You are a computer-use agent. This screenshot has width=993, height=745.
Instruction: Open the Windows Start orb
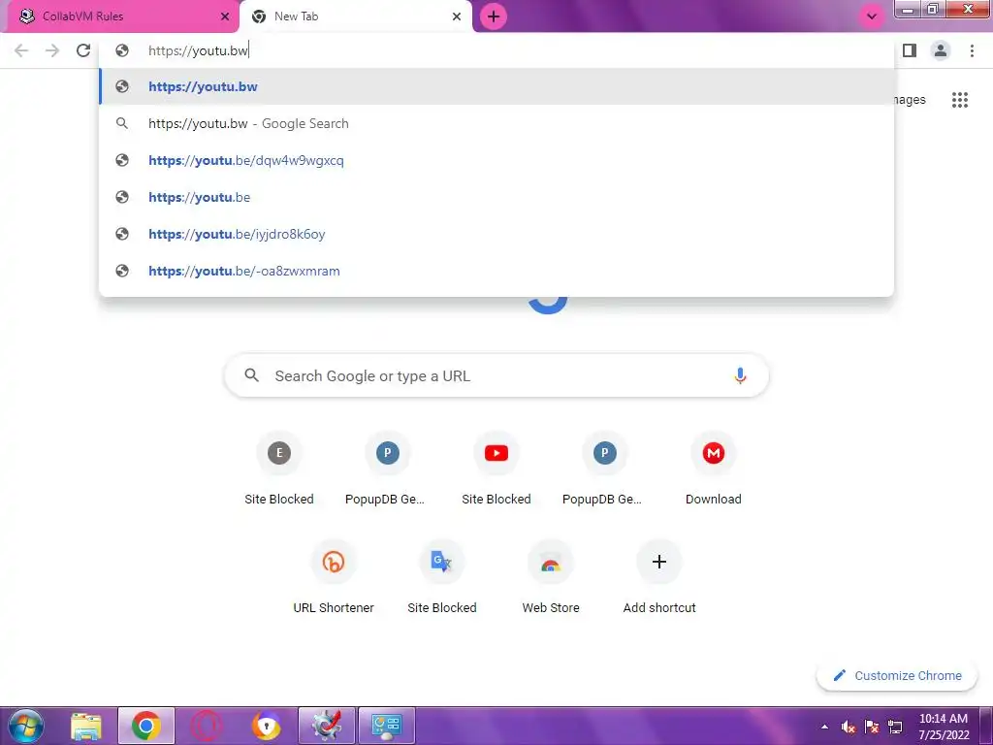[26, 726]
